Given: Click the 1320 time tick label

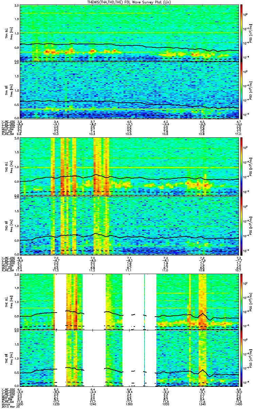Looking at the screenshot, I should pos(166,404).
